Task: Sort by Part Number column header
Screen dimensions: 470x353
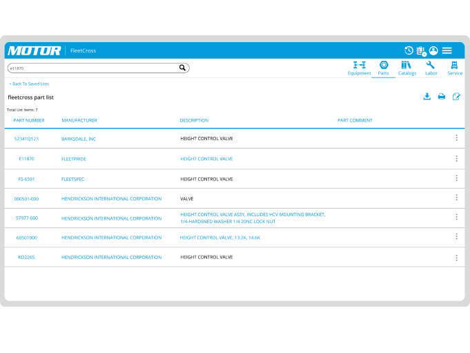Action: [x=29, y=120]
